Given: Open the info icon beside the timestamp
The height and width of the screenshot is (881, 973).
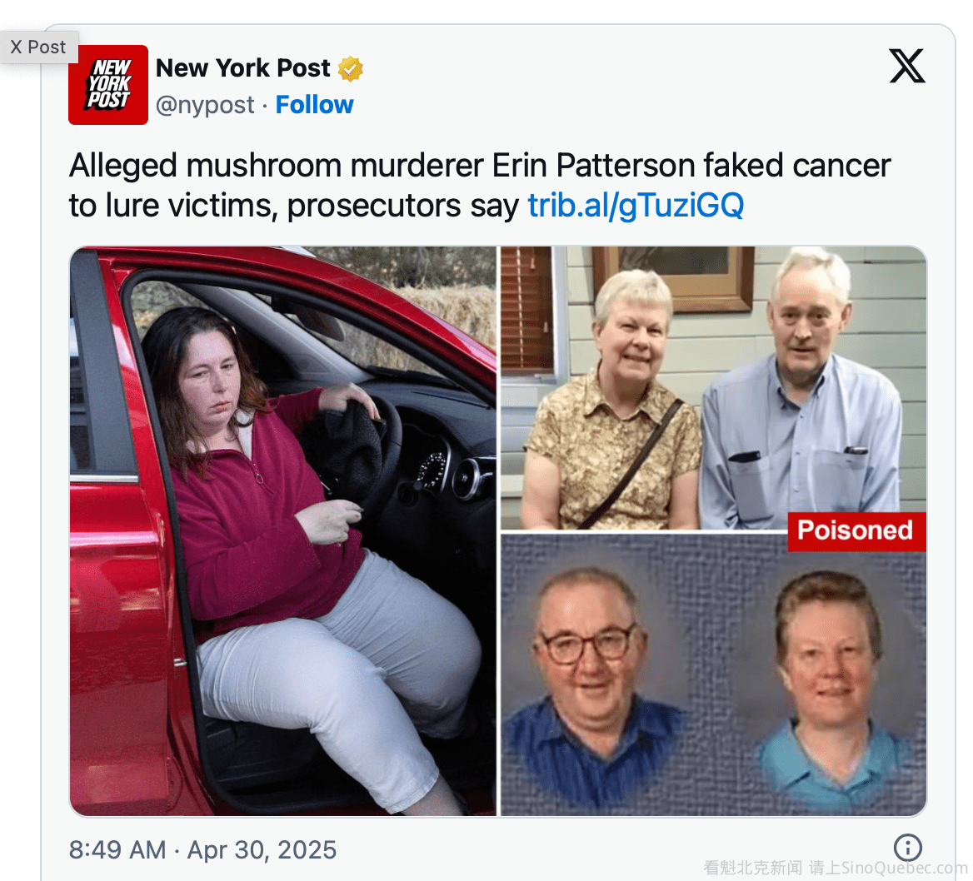Looking at the screenshot, I should [x=908, y=848].
